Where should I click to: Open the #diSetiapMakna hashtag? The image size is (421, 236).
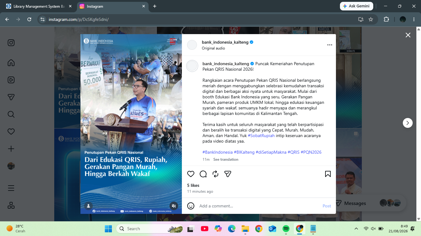coord(271,152)
